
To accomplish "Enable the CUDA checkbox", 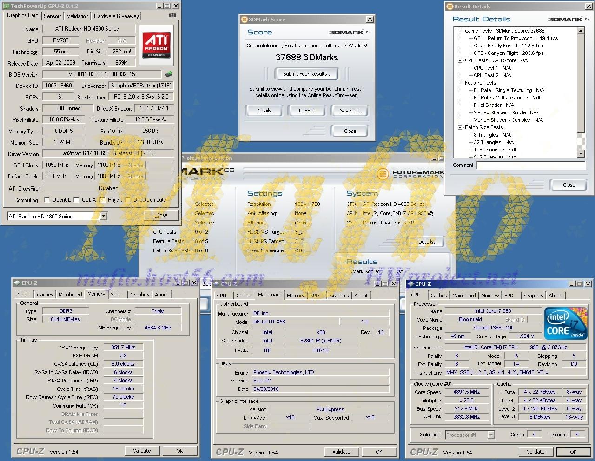I will click(77, 200).
